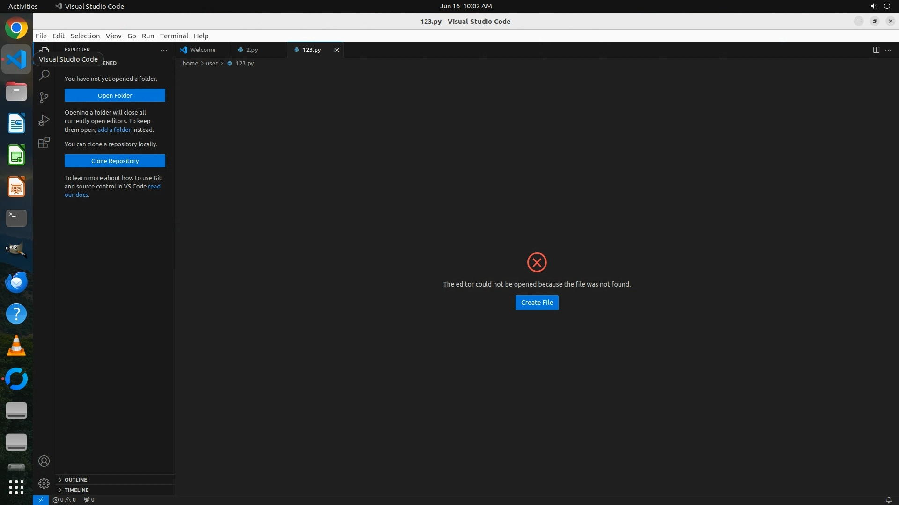899x505 pixels.
Task: Click the add a folder link
Action: (114, 130)
